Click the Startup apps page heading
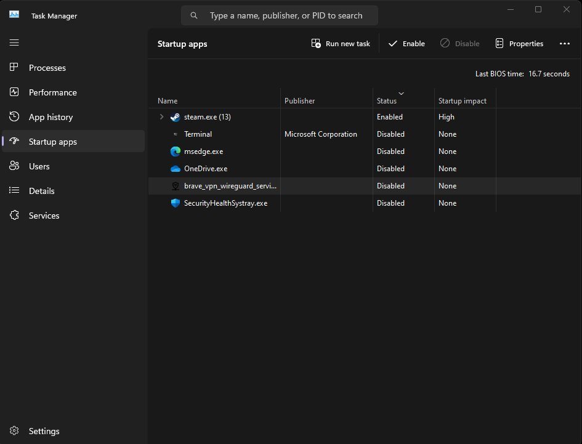Image resolution: width=582 pixels, height=444 pixels. pos(182,44)
